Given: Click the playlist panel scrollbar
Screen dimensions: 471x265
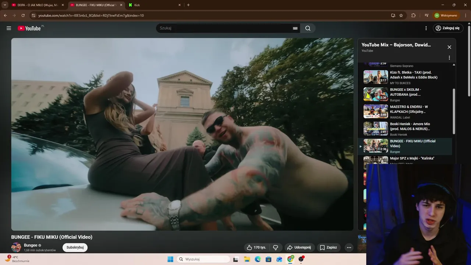Looking at the screenshot, I should pos(454,112).
